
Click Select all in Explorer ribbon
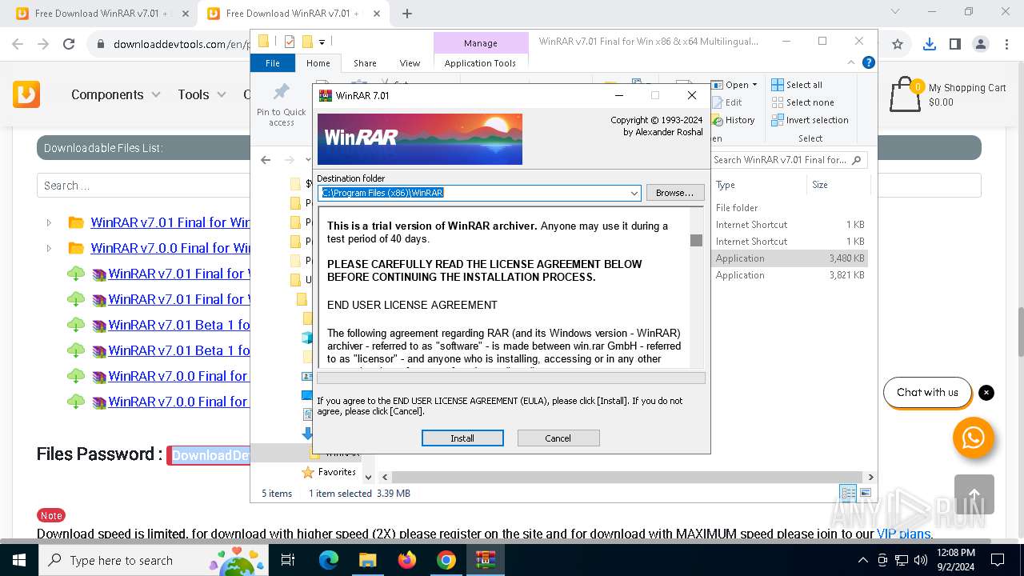pos(797,85)
